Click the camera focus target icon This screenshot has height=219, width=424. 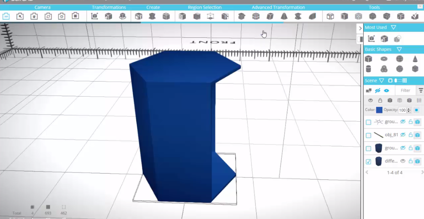[62, 16]
